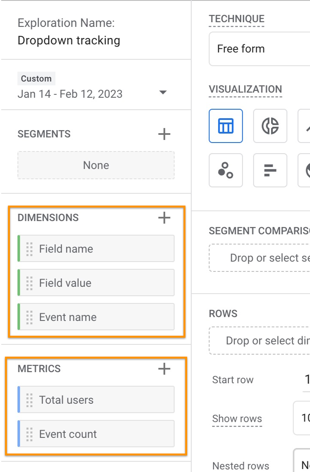This screenshot has width=310, height=472.
Task: Select the bar chart visualization
Action: tap(270, 170)
